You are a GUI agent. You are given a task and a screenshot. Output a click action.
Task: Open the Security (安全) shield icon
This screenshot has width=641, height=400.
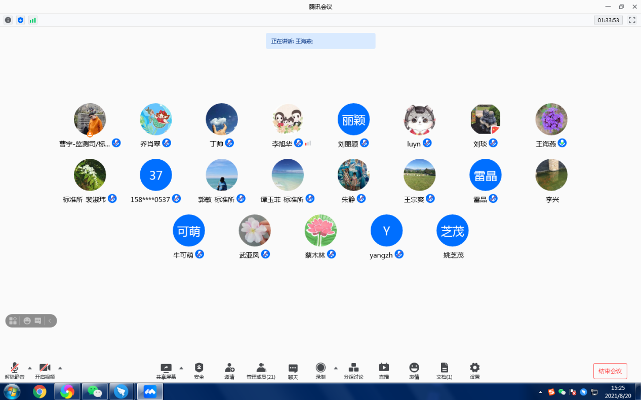(x=199, y=368)
